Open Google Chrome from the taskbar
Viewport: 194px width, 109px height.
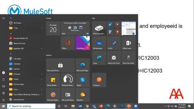(x=87, y=106)
